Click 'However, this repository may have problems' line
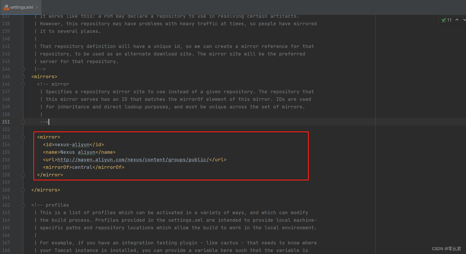The height and width of the screenshot is (254, 466). click(x=178, y=24)
